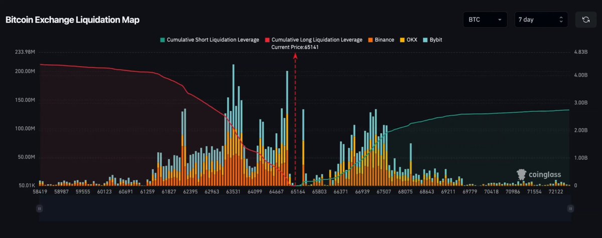Click the 1.00B right axis label
Viewport: 602px width, 238px height.
(580, 157)
